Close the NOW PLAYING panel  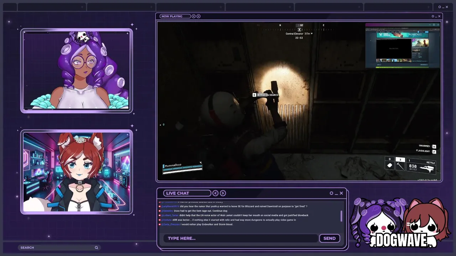[x=439, y=16]
